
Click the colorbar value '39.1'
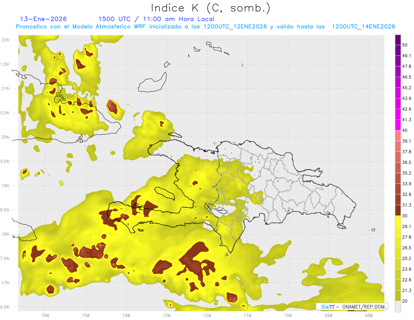(407, 141)
